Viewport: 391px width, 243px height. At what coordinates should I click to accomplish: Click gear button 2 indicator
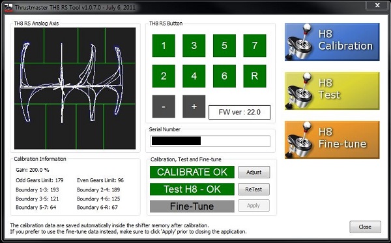pyautogui.click(x=164, y=76)
